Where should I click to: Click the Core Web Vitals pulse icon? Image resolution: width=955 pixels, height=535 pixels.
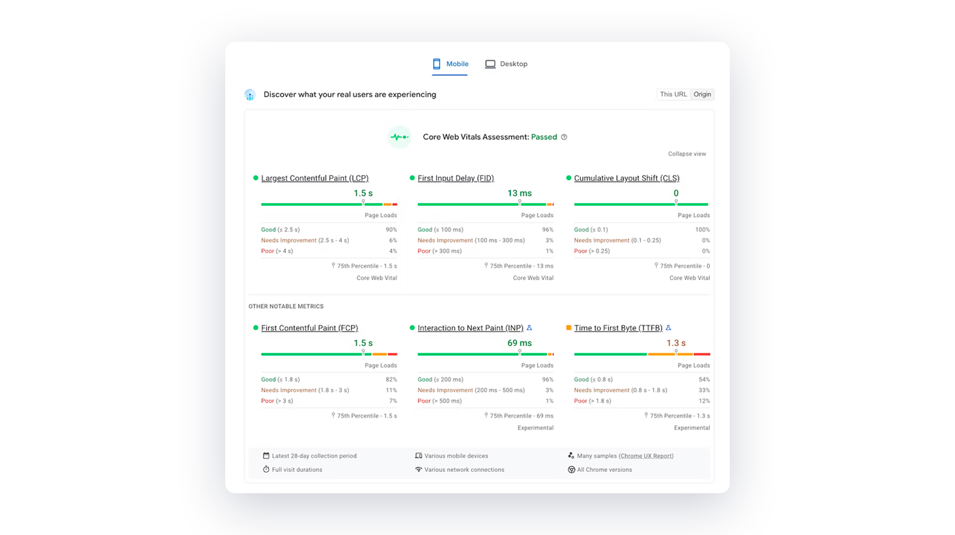pyautogui.click(x=400, y=137)
